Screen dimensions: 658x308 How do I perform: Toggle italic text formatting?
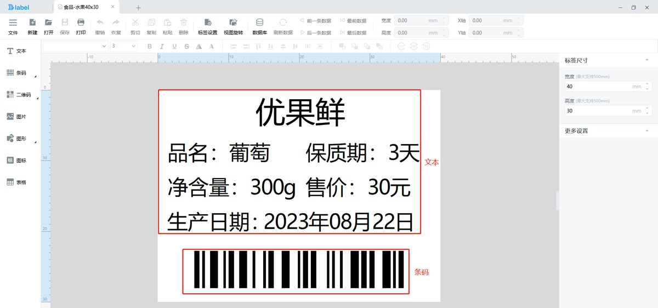[162, 47]
